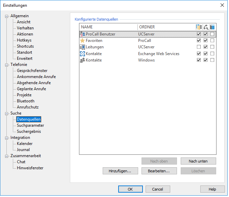Select Hinweisfenster in the tree
Image resolution: width=229 pixels, height=197 pixels.
pyautogui.click(x=30, y=168)
